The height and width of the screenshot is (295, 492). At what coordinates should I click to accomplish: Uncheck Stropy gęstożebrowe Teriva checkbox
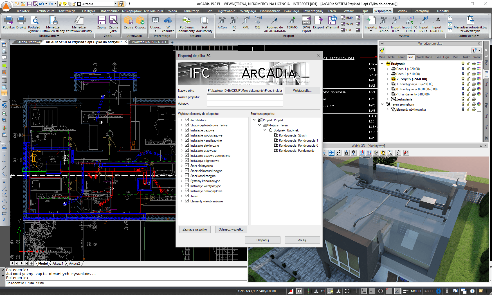coord(187,125)
